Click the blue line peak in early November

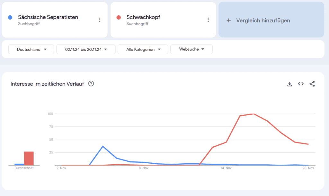103,146
